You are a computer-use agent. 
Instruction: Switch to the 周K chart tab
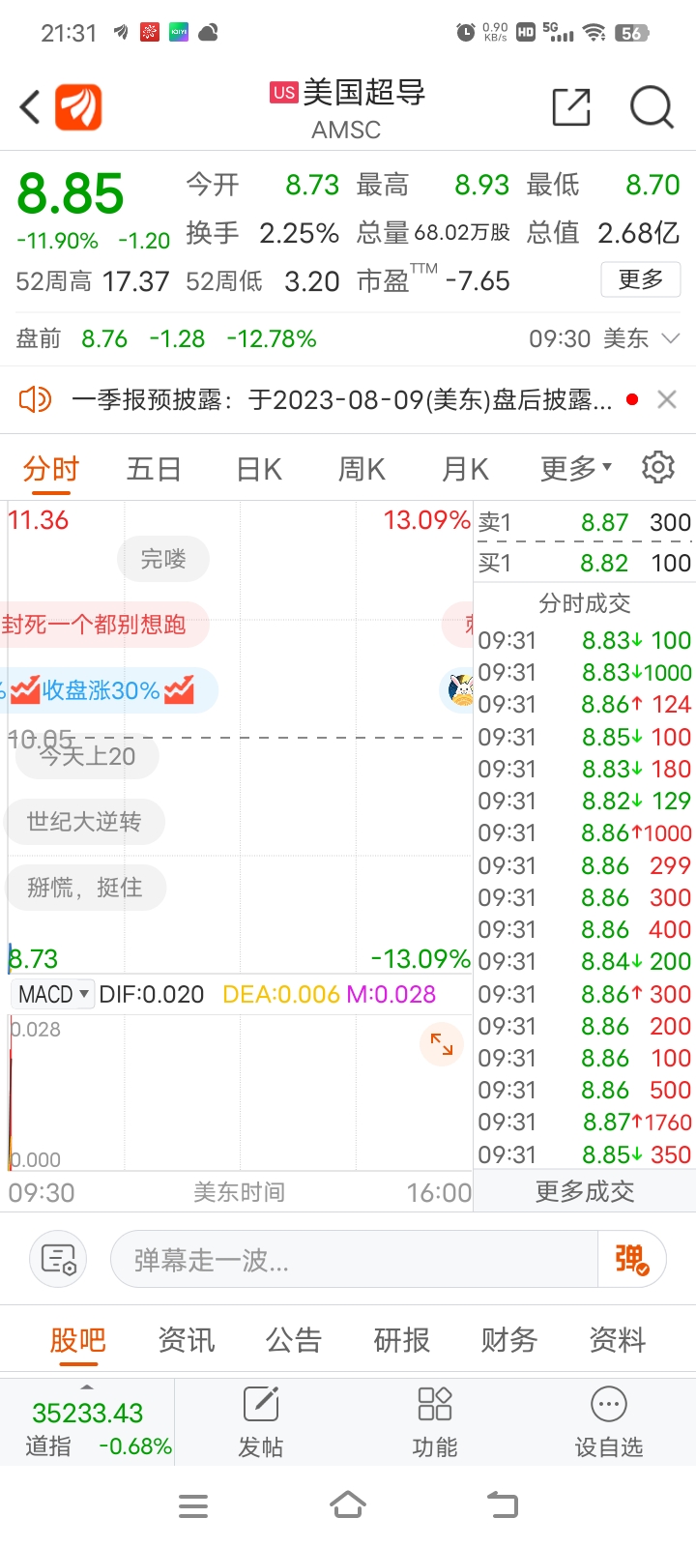tap(362, 469)
